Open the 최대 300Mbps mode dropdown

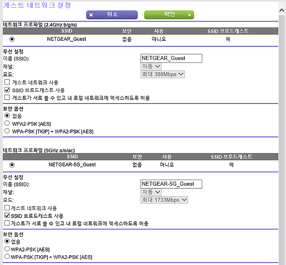click(x=163, y=74)
